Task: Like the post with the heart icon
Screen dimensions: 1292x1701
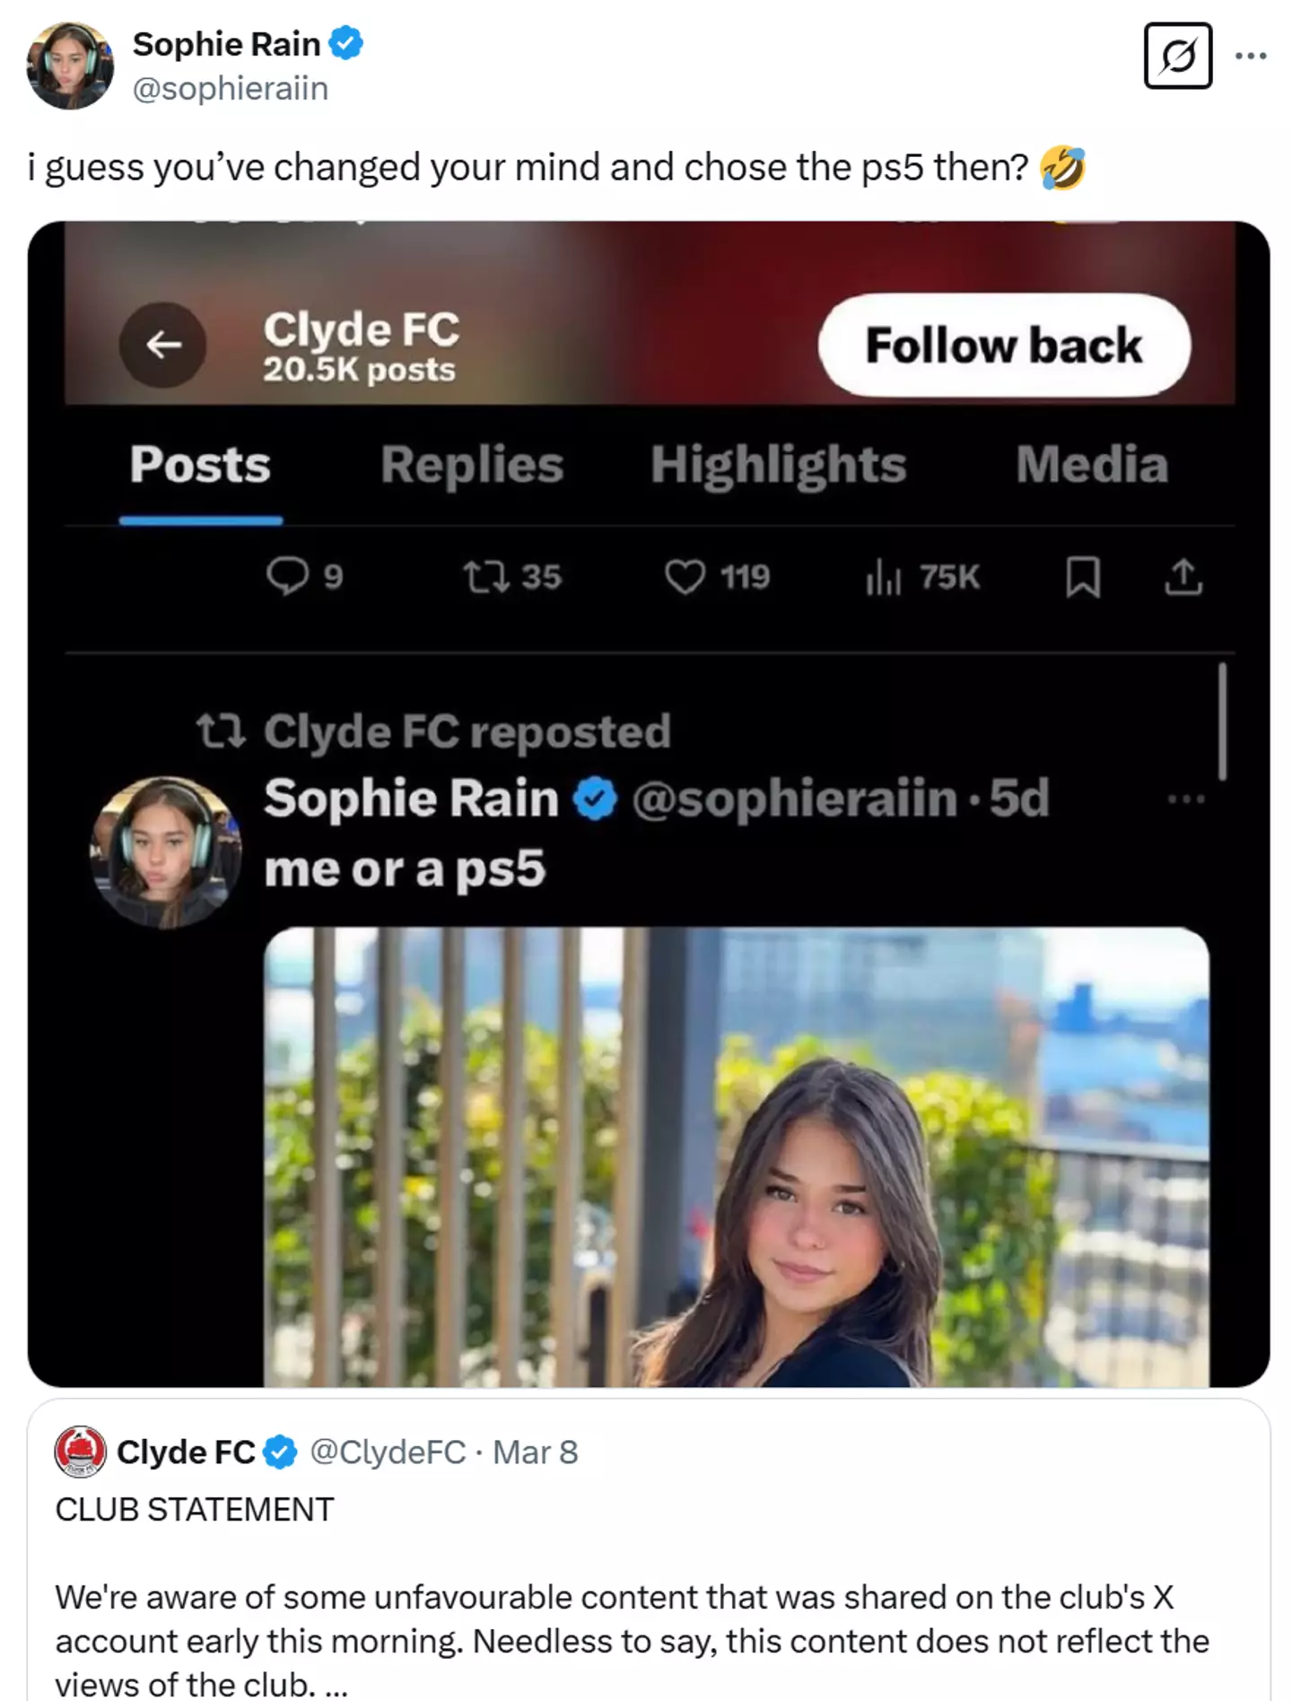Action: (x=685, y=576)
